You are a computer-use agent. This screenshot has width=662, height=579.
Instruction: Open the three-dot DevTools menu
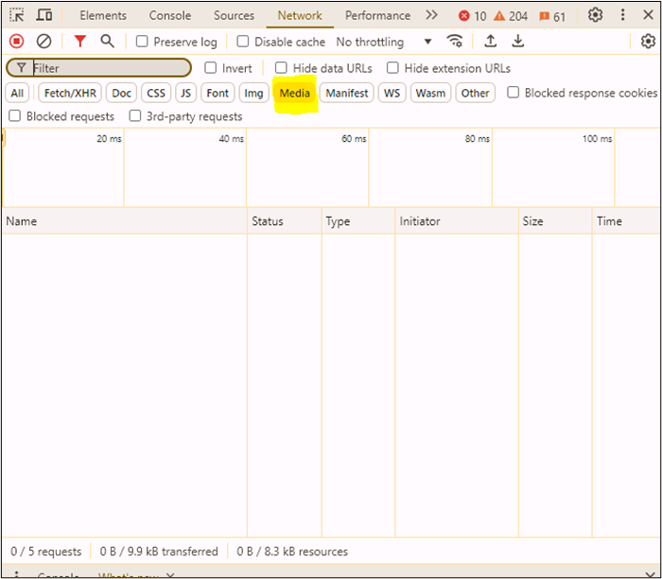(622, 16)
